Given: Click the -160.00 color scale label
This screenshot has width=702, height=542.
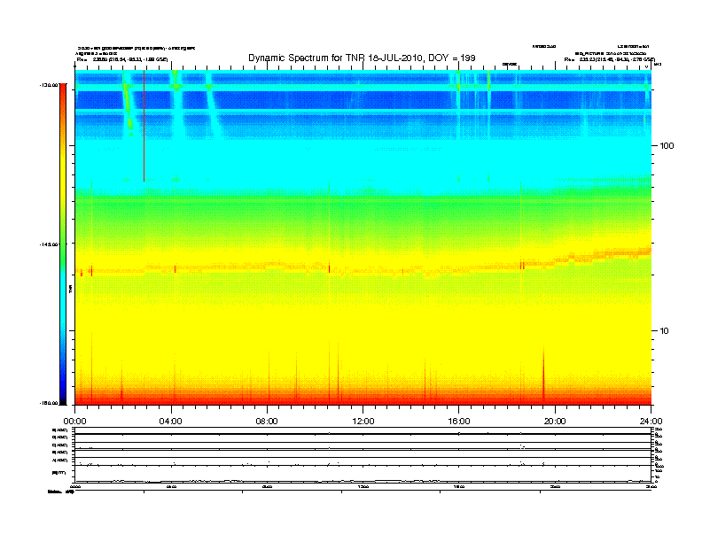Looking at the screenshot, I should click(x=49, y=403).
